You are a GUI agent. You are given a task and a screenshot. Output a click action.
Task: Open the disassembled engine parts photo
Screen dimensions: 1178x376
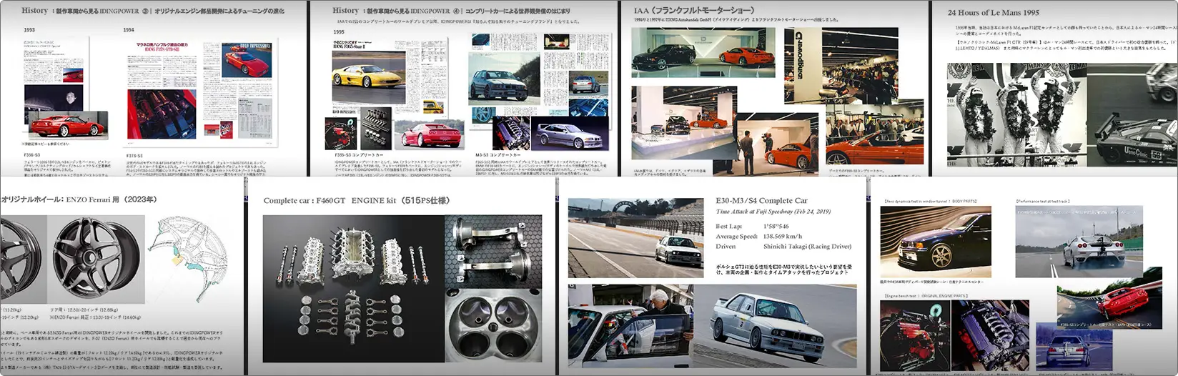point(353,288)
